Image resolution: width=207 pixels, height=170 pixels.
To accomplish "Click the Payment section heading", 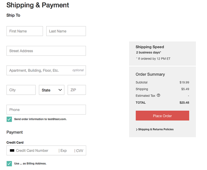I will tap(15, 132).
